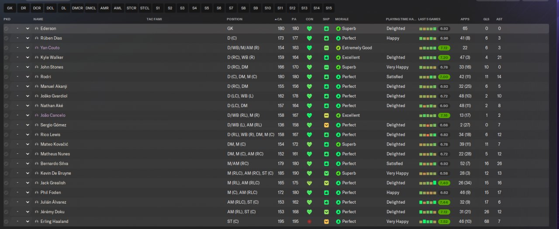Screen dimensions: 559x229
Task: Select the DCR position filter
Action: pyautogui.click(x=37, y=8)
